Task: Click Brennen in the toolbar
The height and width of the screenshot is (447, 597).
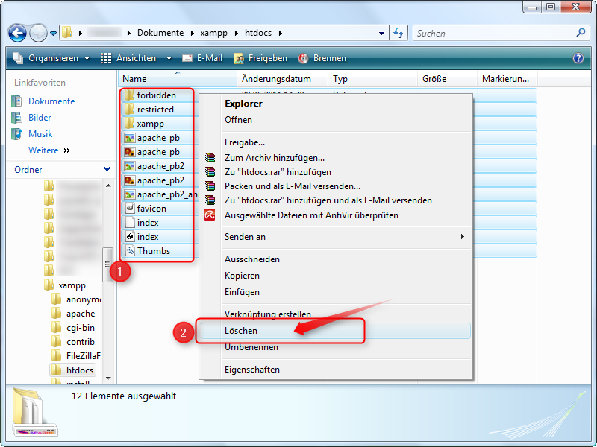Action: click(322, 58)
